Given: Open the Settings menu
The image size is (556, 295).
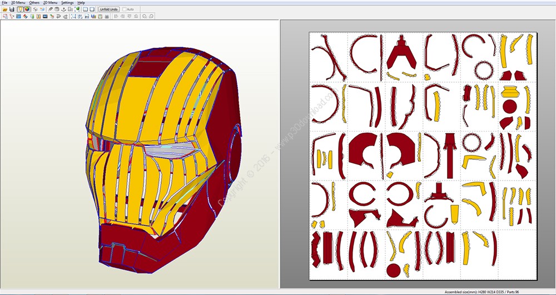Looking at the screenshot, I should (67, 2).
